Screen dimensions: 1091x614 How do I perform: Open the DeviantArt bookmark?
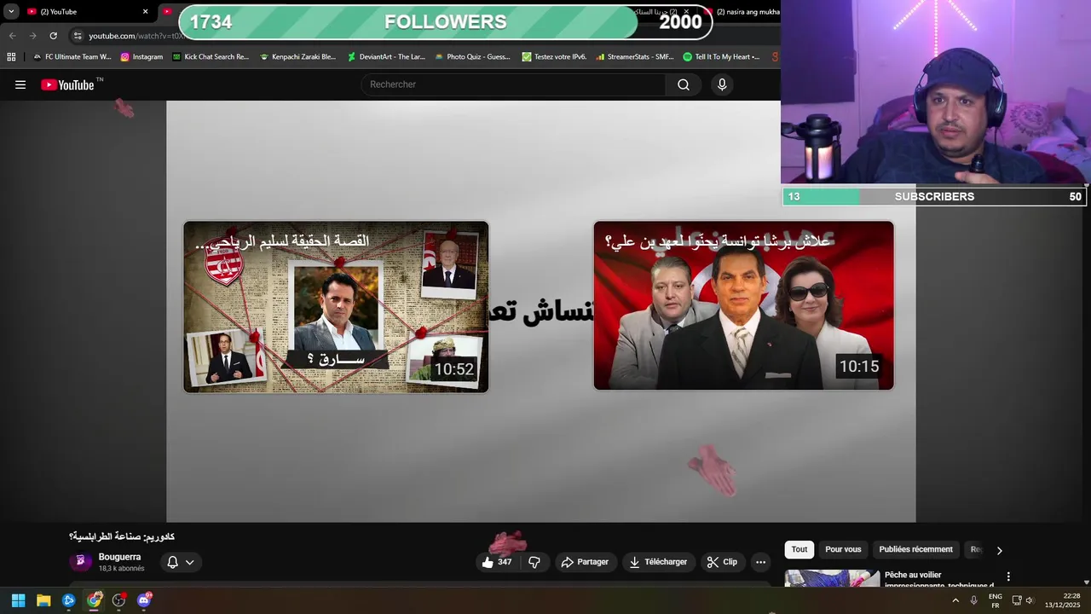click(x=386, y=57)
